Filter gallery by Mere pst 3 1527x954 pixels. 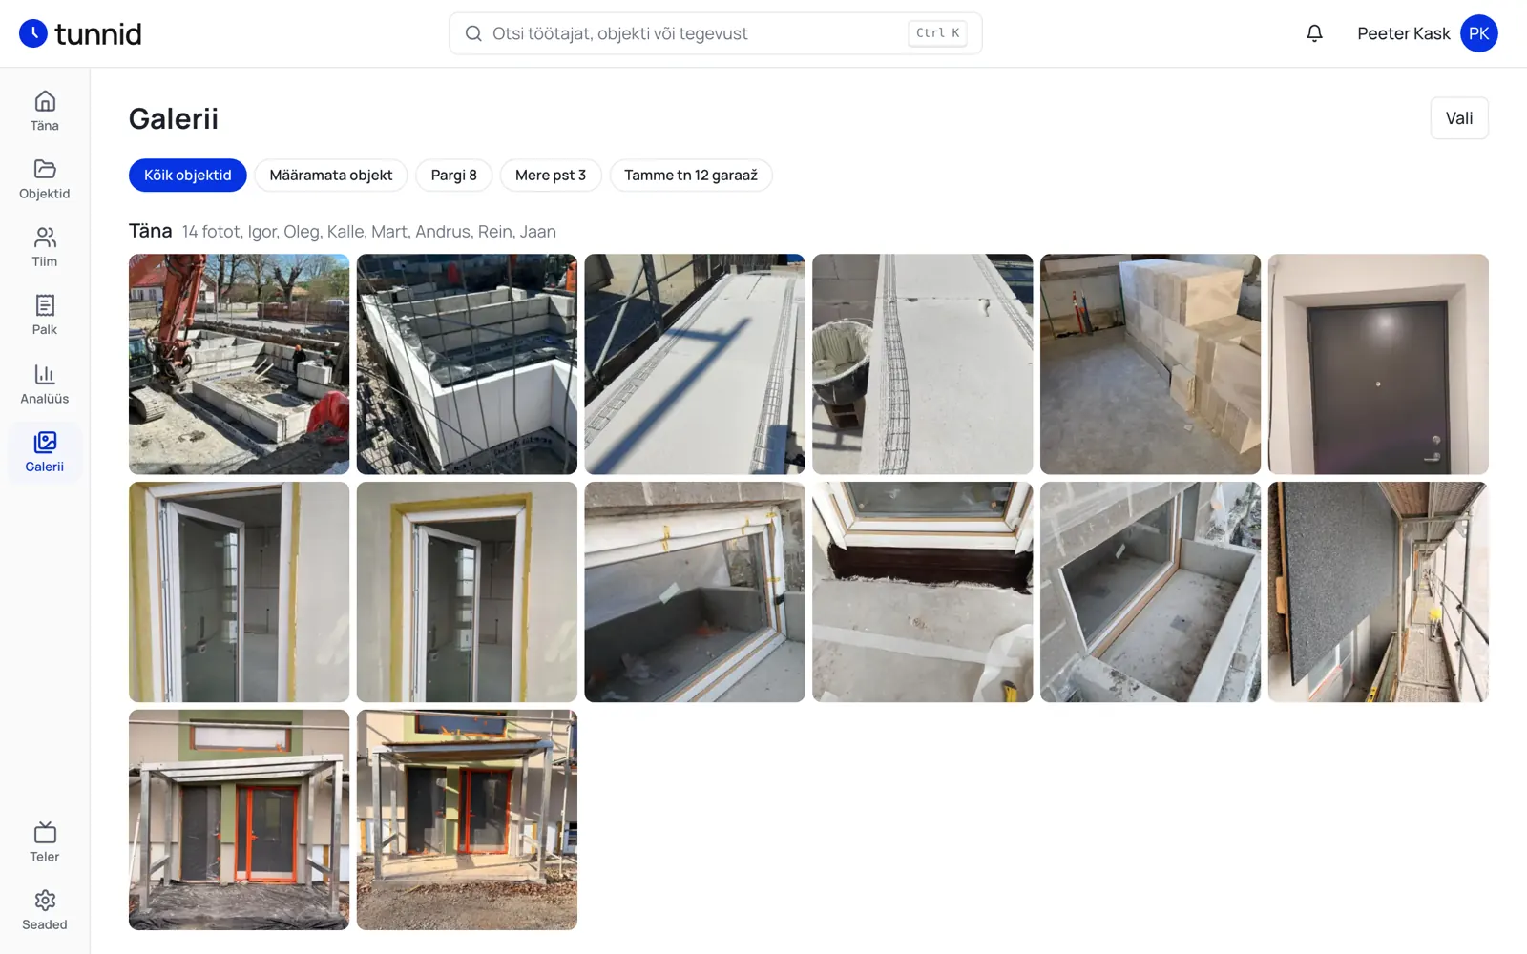pyautogui.click(x=551, y=176)
